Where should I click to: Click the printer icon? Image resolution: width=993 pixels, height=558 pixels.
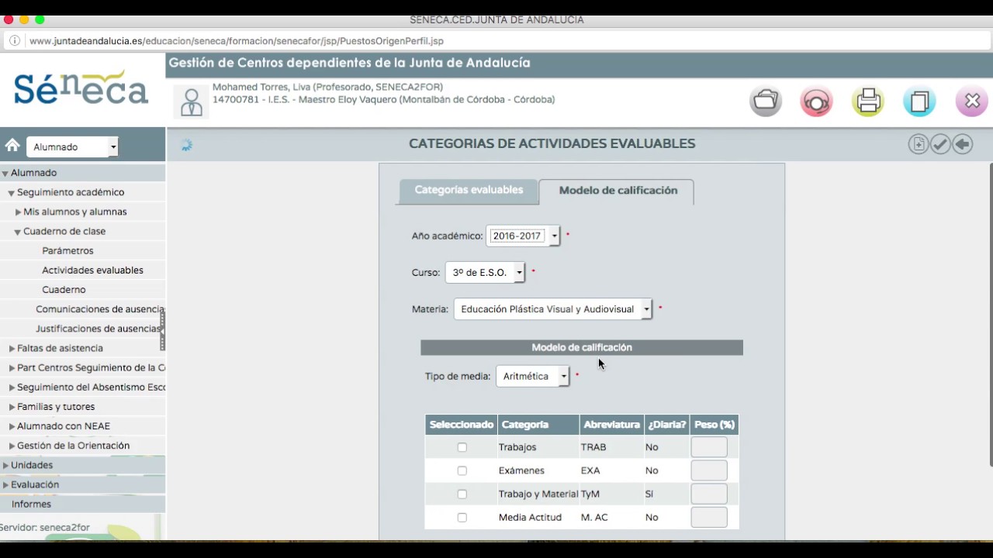[x=868, y=101]
